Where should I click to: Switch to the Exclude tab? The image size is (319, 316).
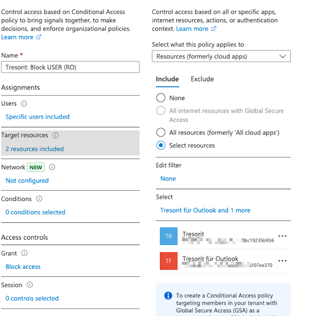(202, 79)
